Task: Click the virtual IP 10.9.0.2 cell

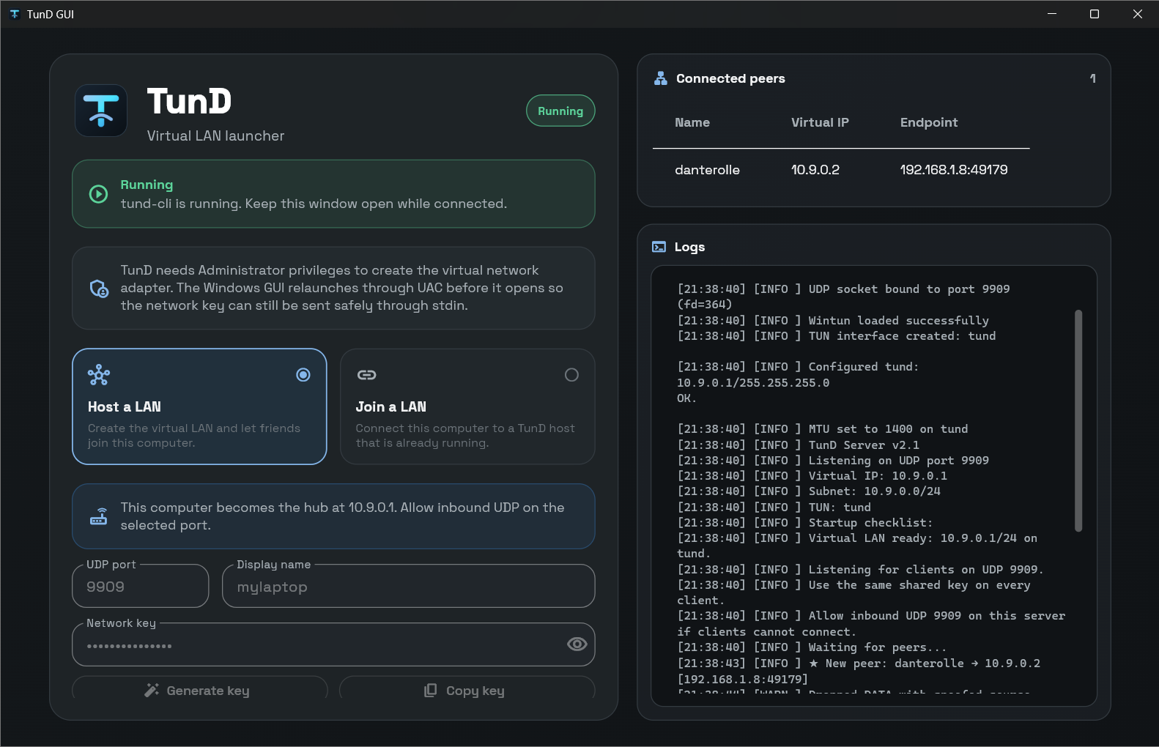Action: click(815, 170)
